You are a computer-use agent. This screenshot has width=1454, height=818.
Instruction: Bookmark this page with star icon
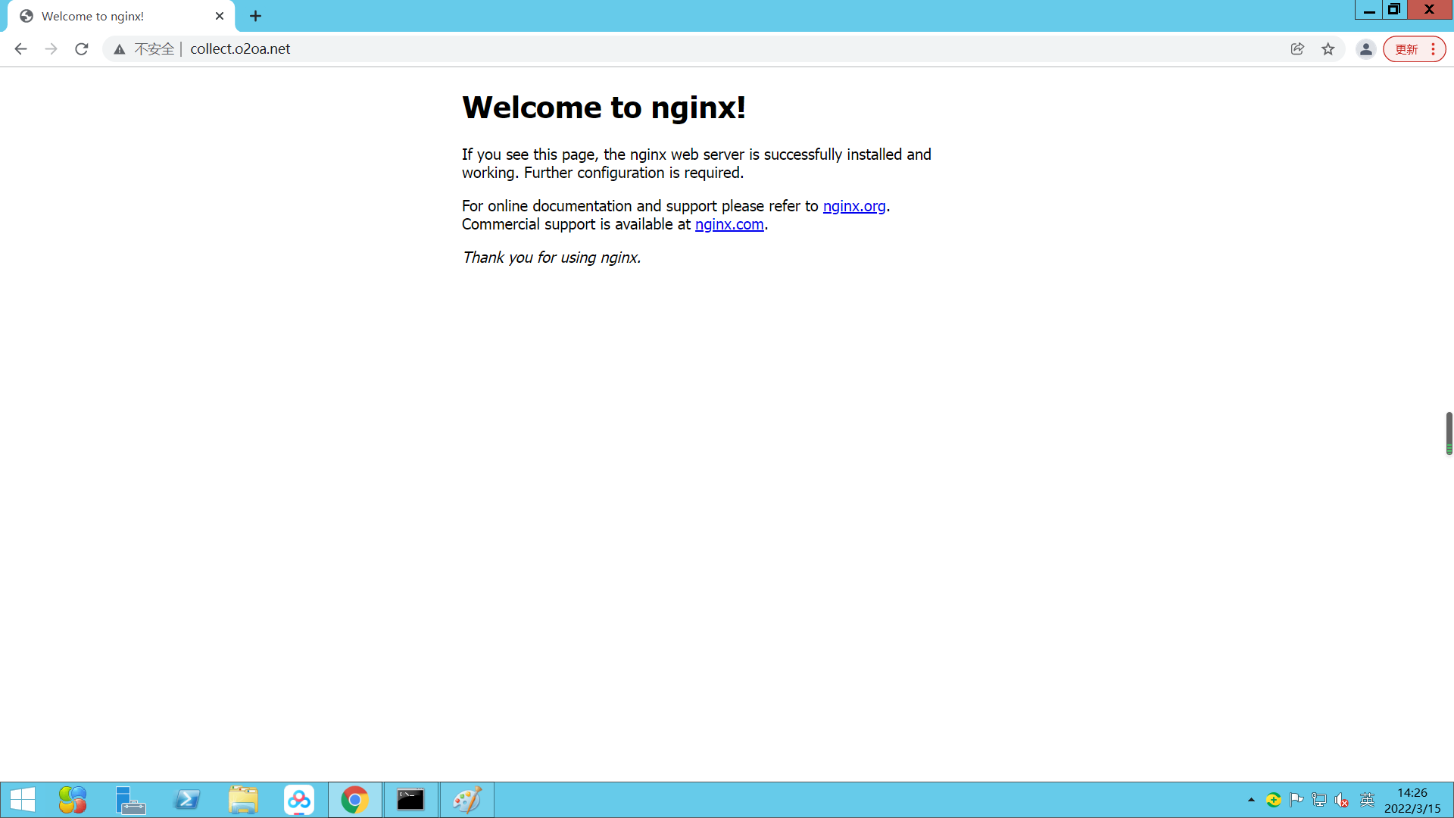pyautogui.click(x=1328, y=49)
